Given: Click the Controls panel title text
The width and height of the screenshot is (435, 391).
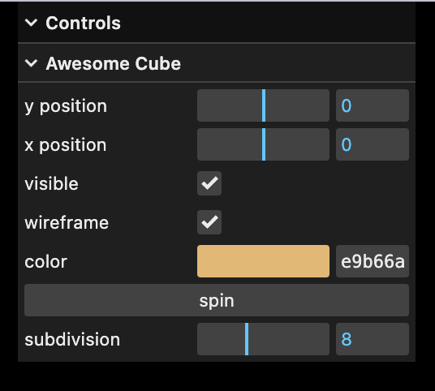Looking at the screenshot, I should coord(84,23).
